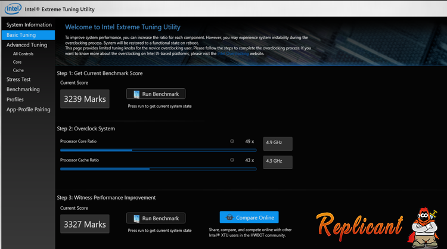This screenshot has height=249, width=447.
Task: Click Step 1: Get Current Benchmark Score heading
Action: (100, 73)
